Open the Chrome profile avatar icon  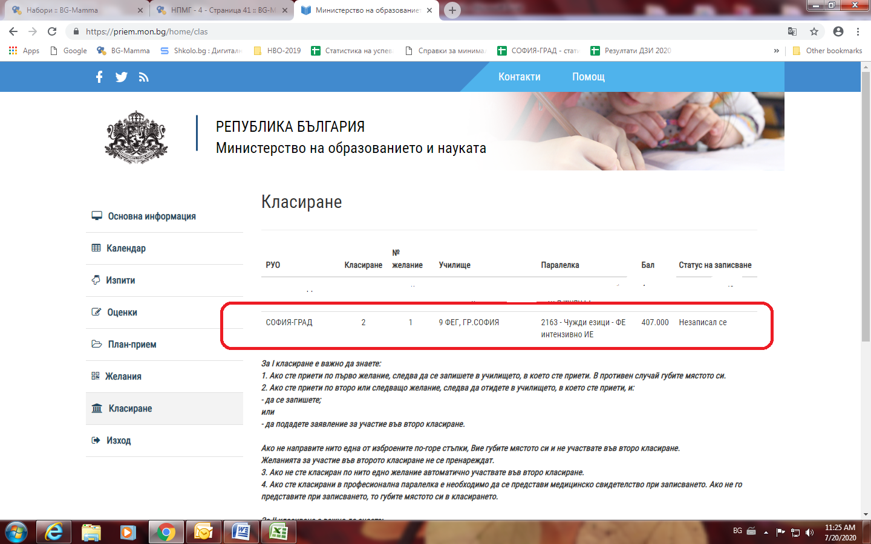pyautogui.click(x=838, y=31)
